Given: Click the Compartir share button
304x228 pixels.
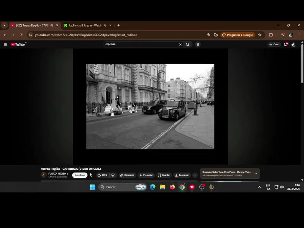Looking at the screenshot, I should coord(127,175).
